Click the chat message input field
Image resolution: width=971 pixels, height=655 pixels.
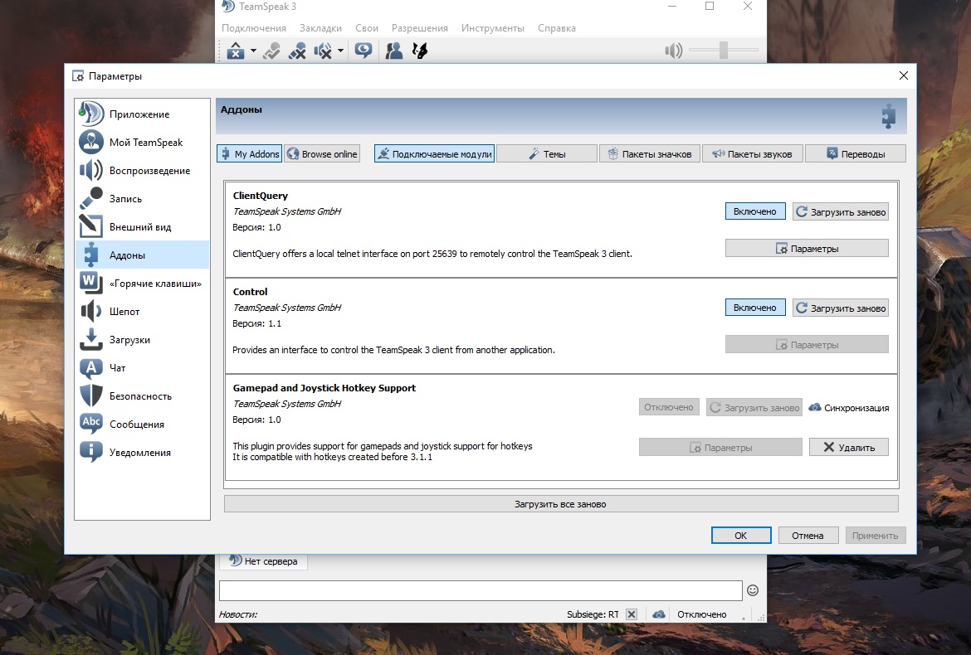[481, 590]
